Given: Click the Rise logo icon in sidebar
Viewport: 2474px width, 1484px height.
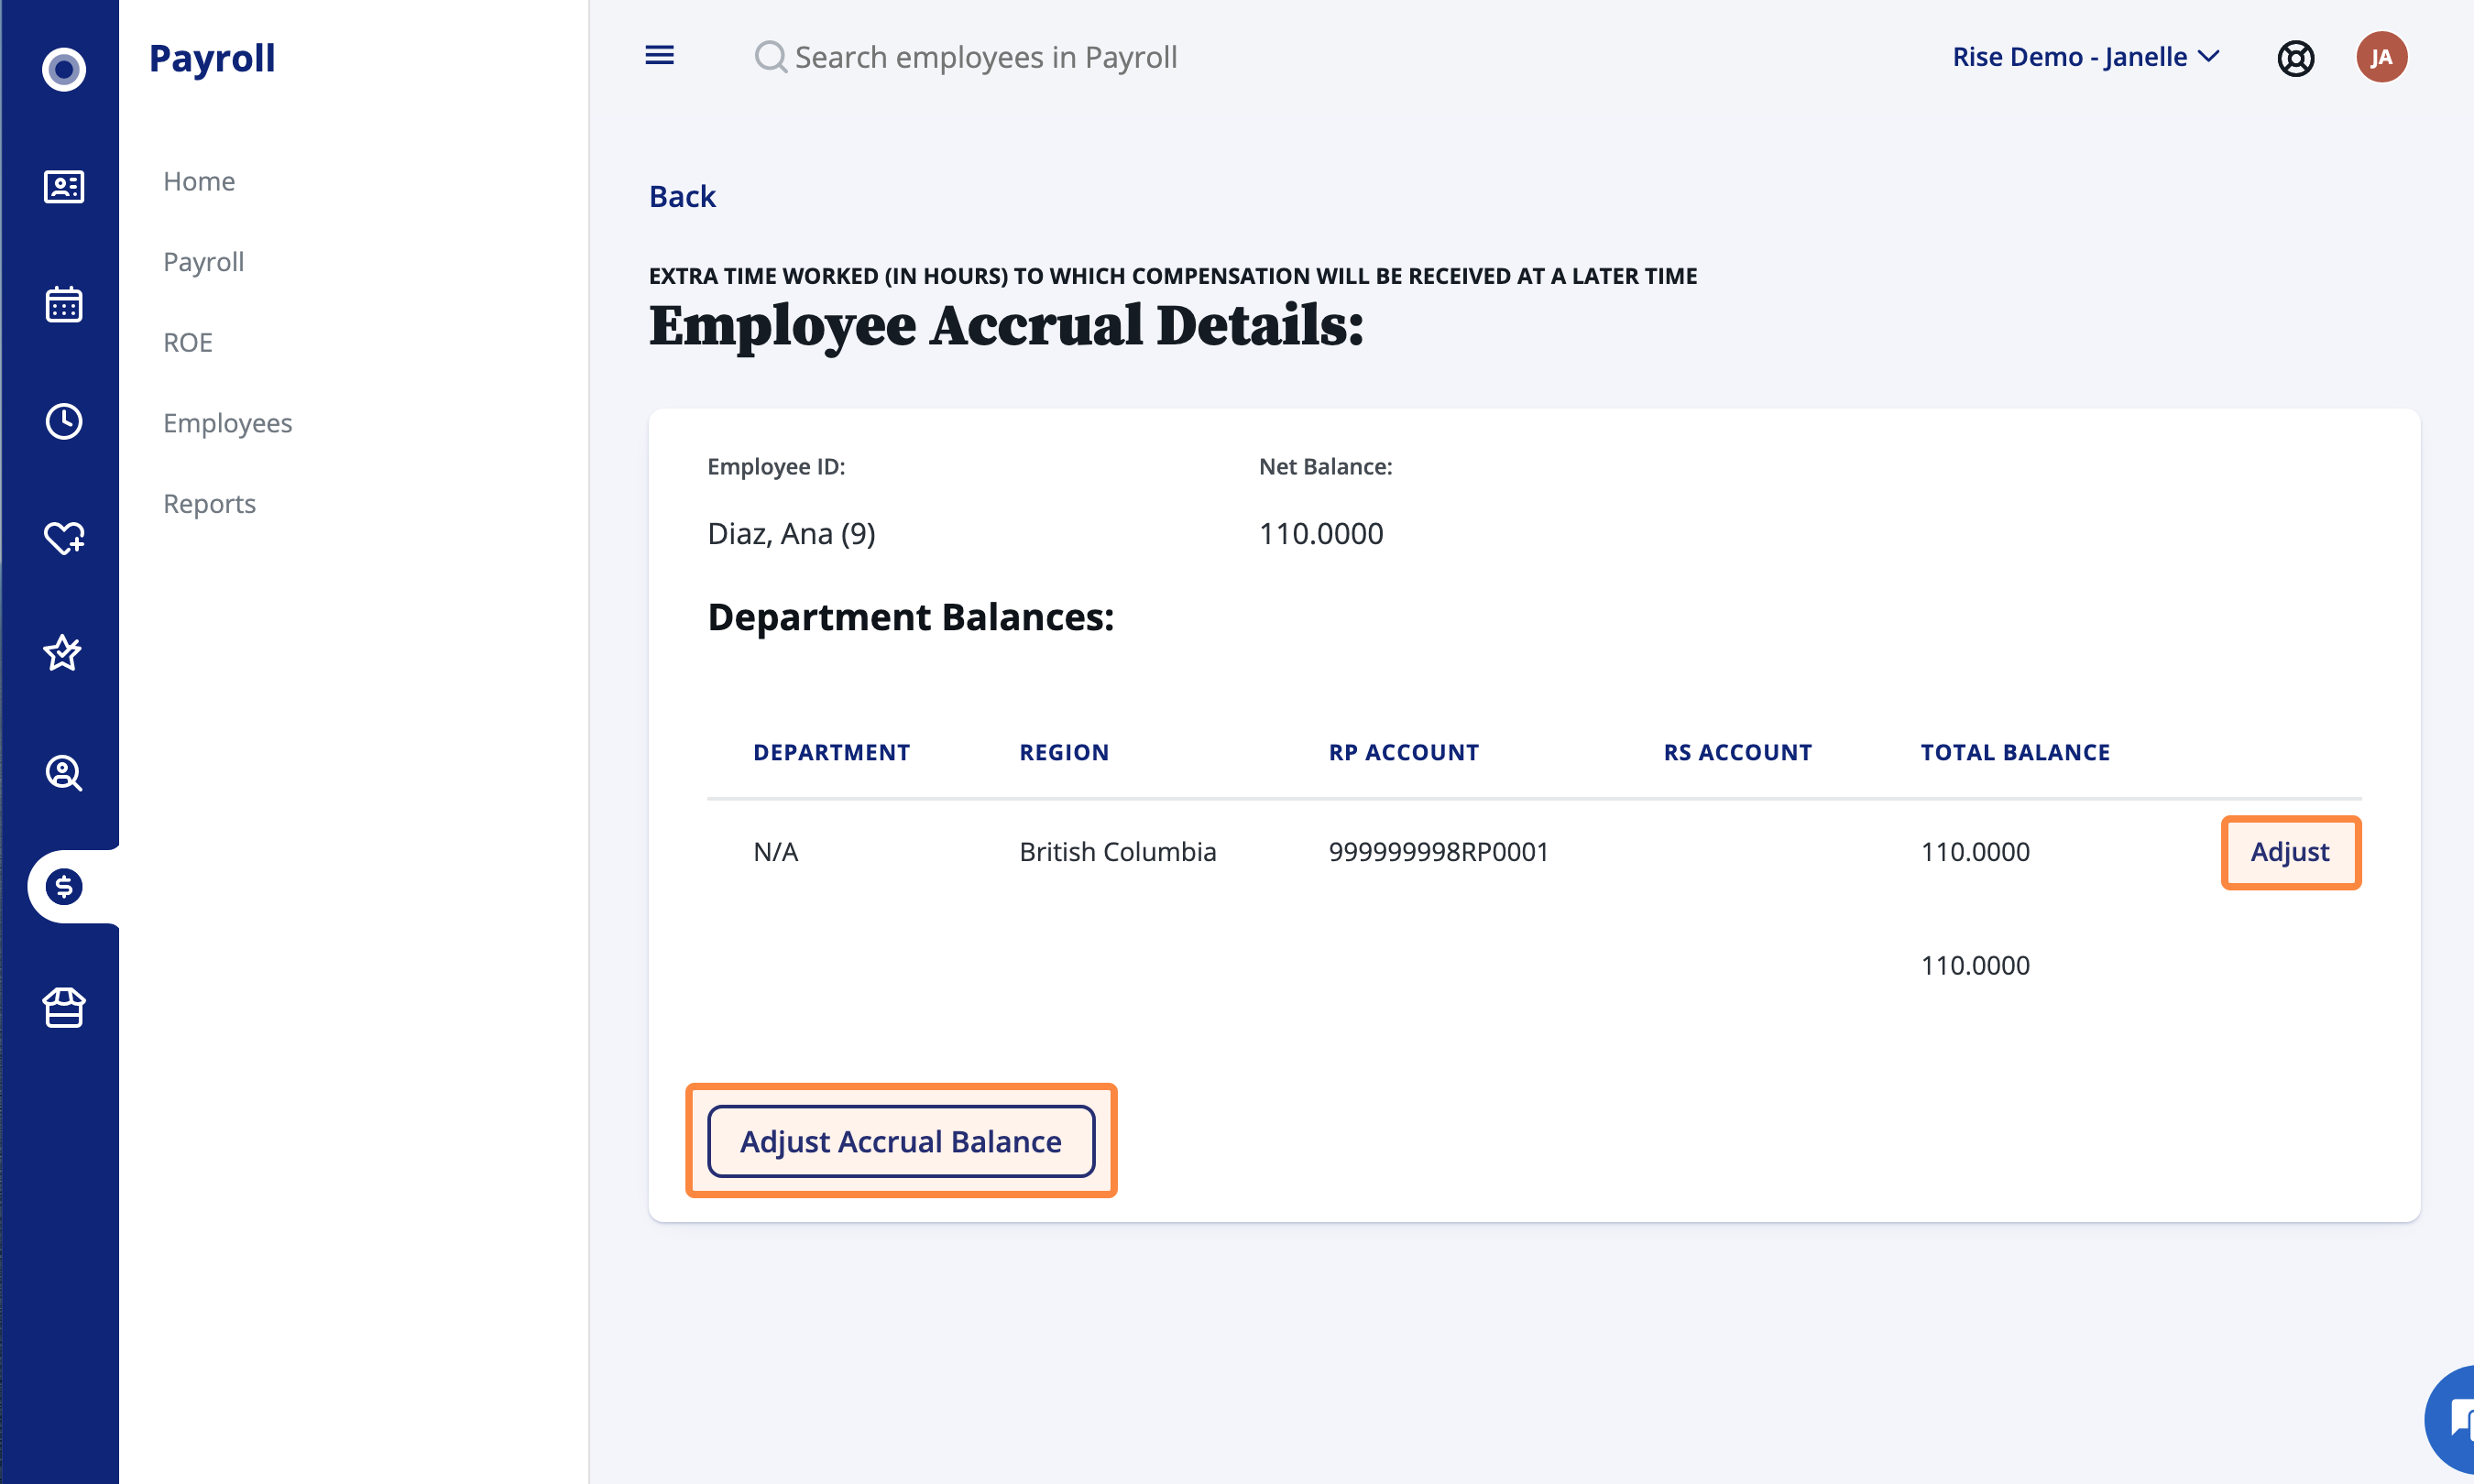Looking at the screenshot, I should pos(64,69).
